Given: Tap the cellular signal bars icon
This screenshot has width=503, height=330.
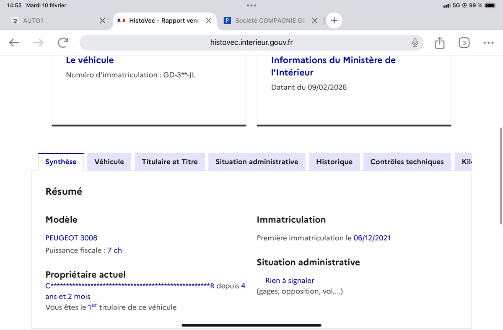Looking at the screenshot, I should (446, 5).
